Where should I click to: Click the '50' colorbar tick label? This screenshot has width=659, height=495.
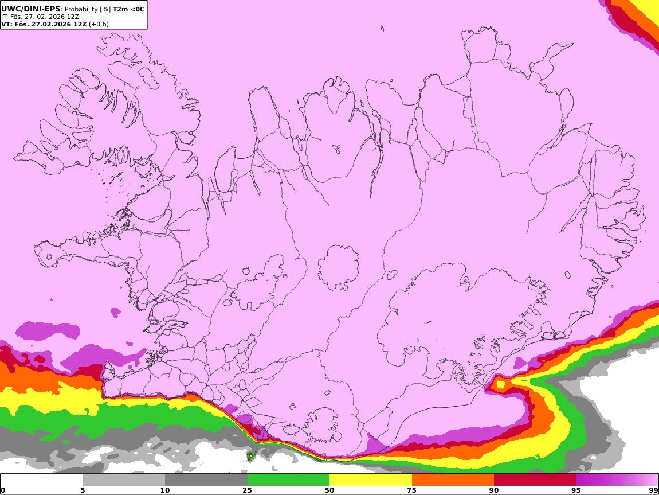coord(329,490)
